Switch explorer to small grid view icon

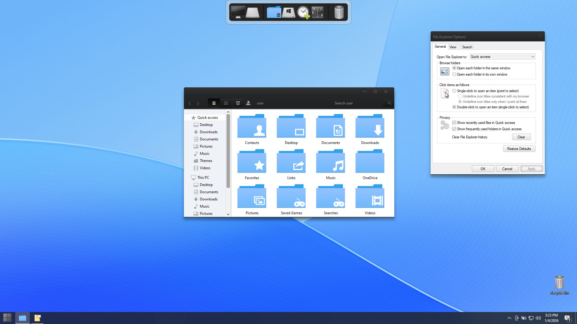tap(226, 103)
